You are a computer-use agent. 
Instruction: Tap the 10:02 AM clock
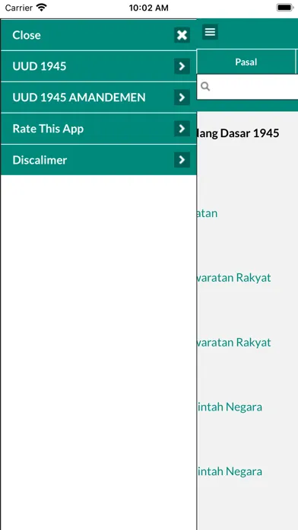pyautogui.click(x=148, y=8)
